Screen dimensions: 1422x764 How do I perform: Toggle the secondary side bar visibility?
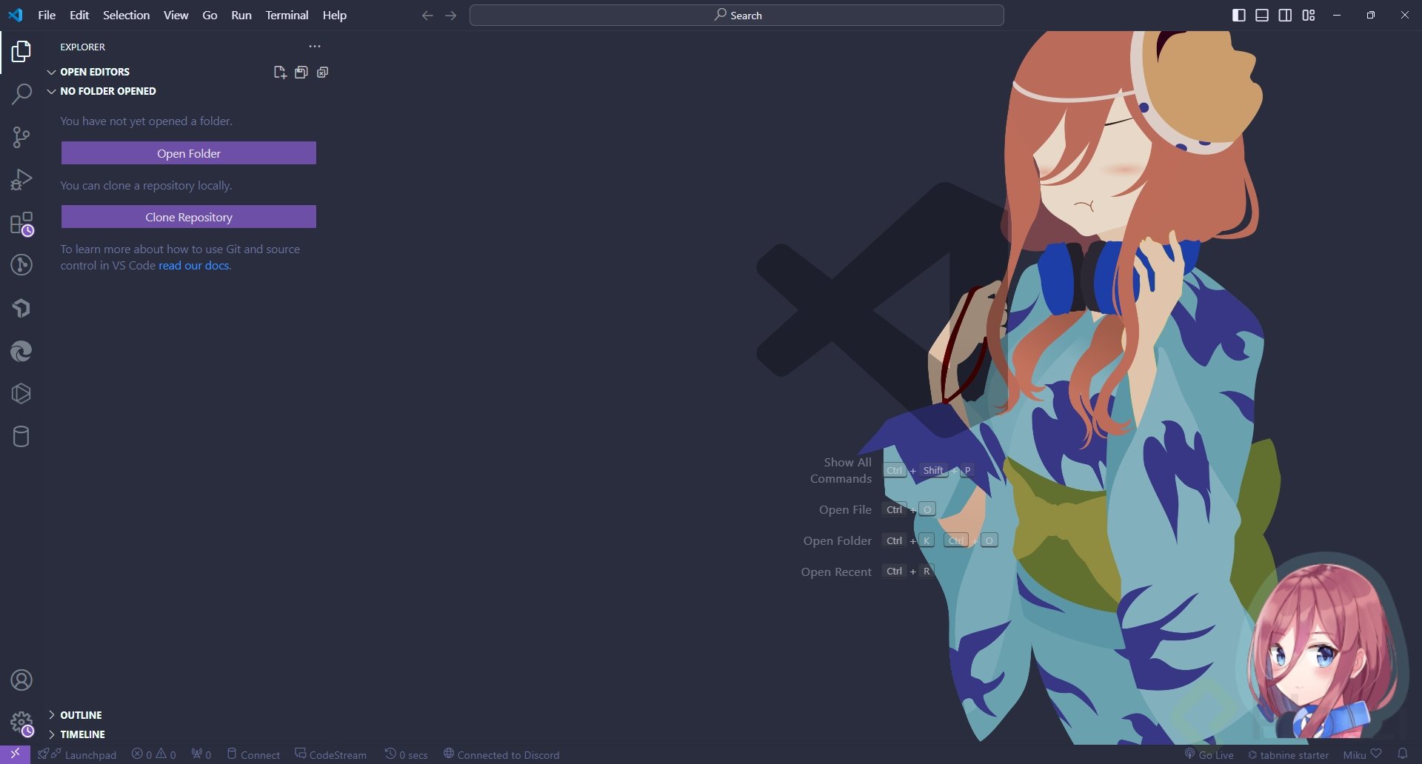pos(1286,16)
